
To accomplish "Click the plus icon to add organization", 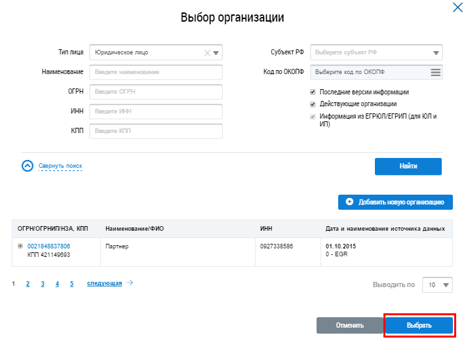I will (x=349, y=203).
